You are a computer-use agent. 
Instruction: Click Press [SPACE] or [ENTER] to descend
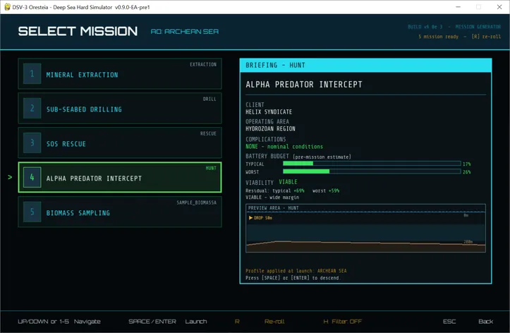tap(293, 278)
